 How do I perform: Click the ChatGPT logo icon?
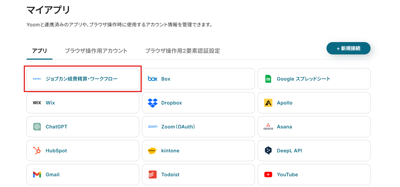pos(37,127)
